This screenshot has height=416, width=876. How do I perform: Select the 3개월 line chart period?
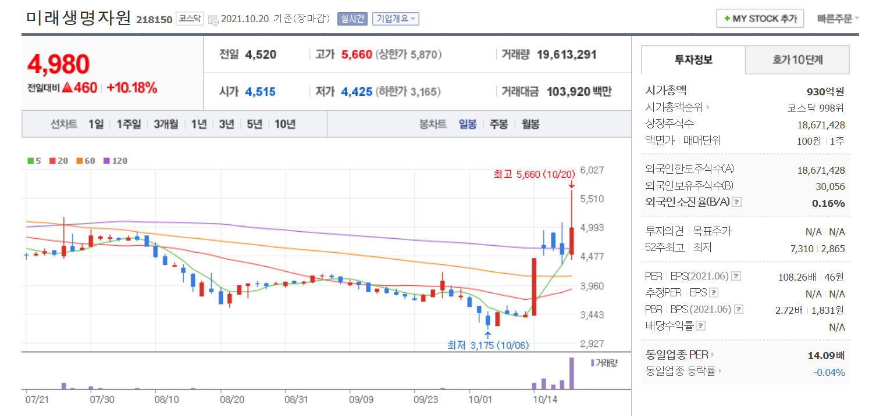point(166,124)
